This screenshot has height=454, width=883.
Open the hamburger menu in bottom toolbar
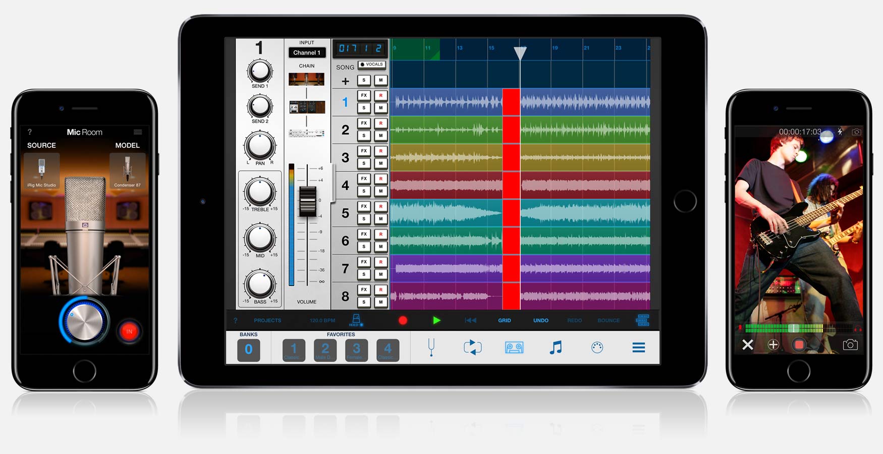(639, 347)
